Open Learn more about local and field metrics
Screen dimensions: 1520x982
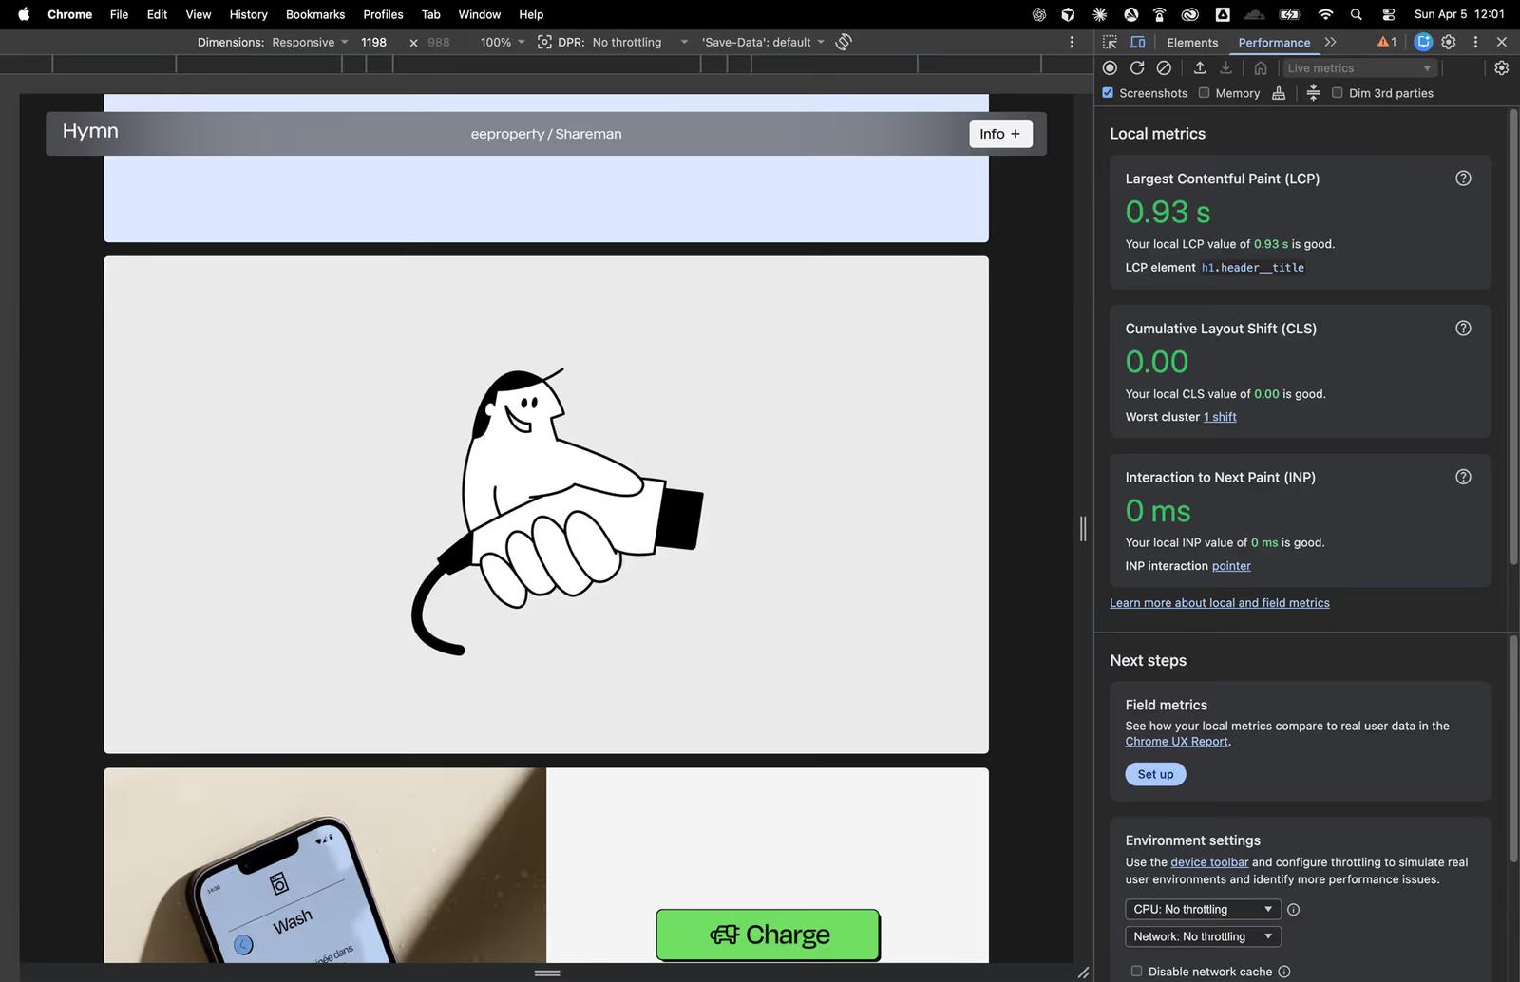[x=1220, y=603]
